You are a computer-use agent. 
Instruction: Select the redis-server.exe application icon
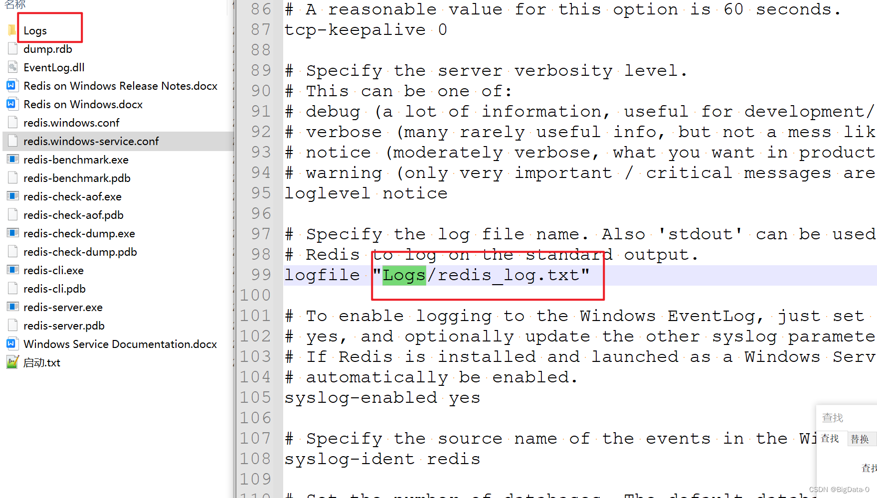click(12, 307)
